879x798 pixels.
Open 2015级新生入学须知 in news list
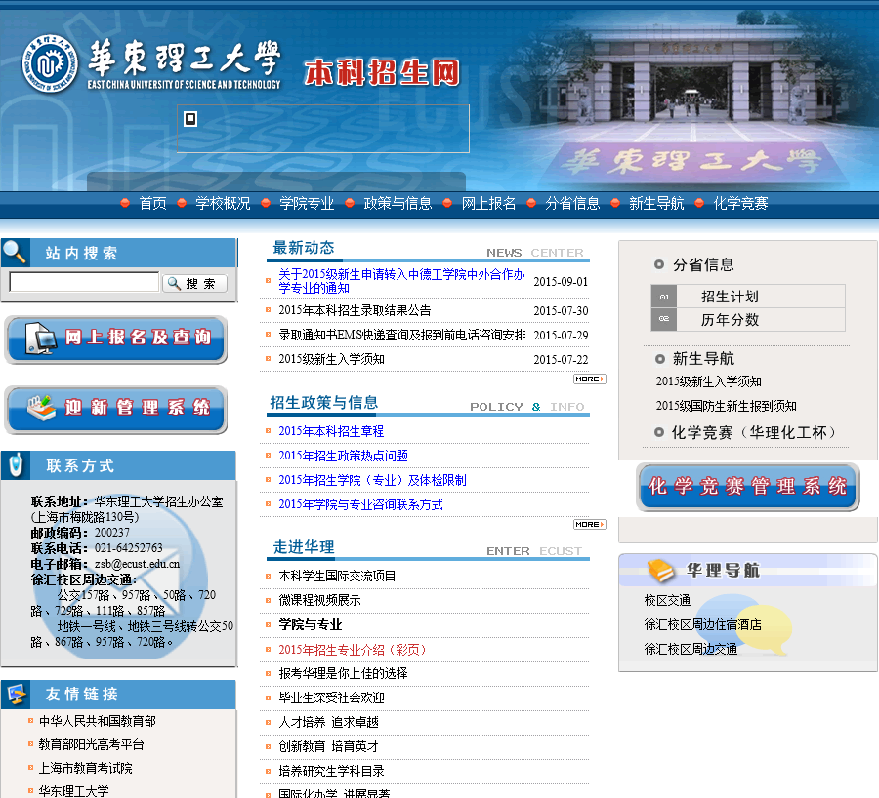[331, 359]
